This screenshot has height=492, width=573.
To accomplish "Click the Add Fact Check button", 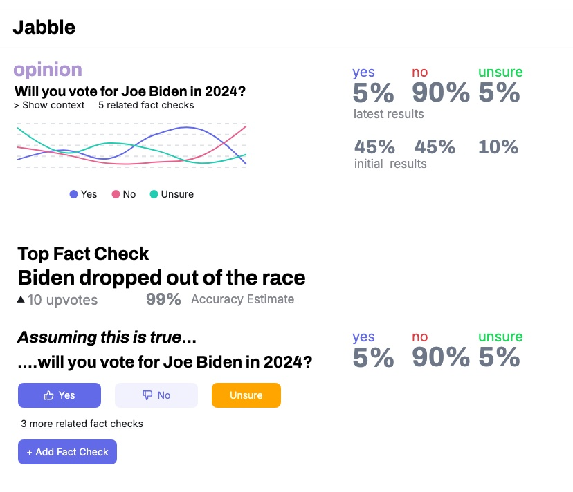I will tap(67, 451).
